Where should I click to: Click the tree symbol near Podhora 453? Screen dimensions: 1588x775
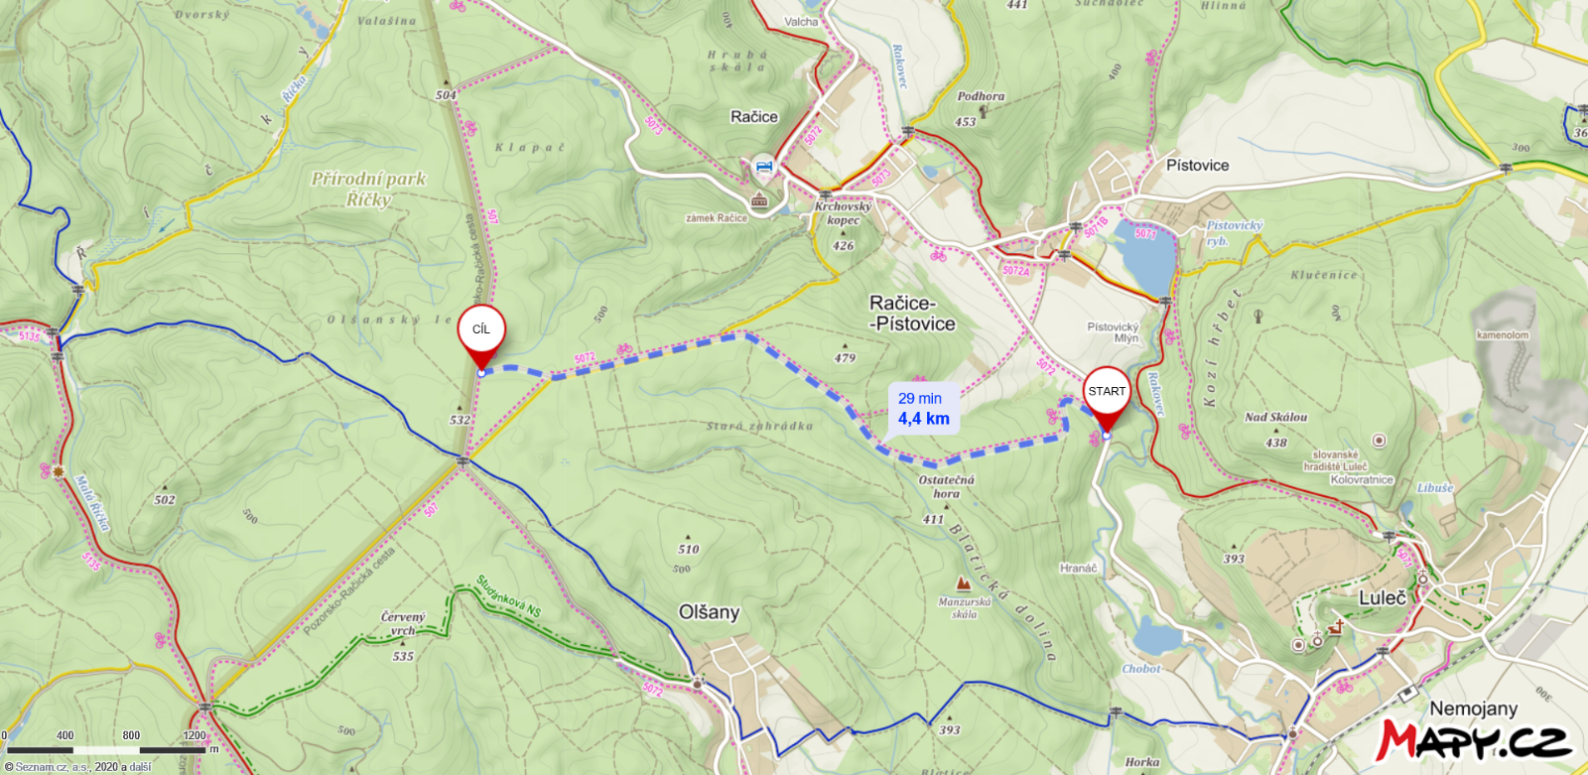tap(985, 111)
